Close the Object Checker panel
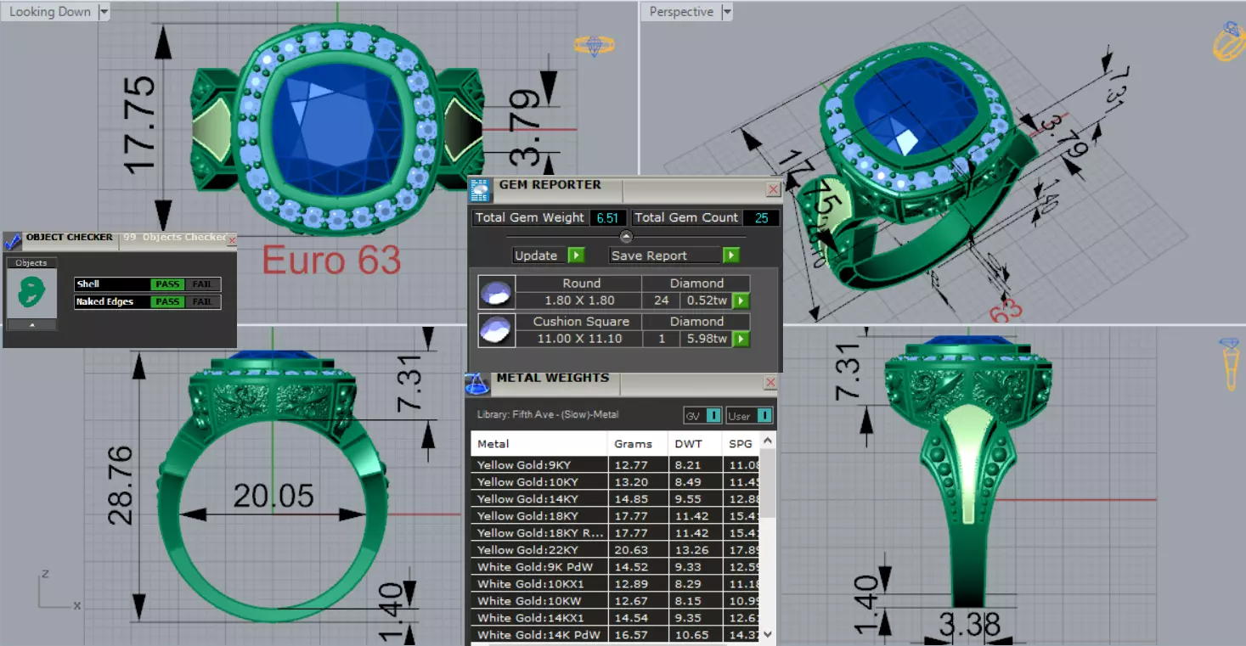 tap(233, 240)
